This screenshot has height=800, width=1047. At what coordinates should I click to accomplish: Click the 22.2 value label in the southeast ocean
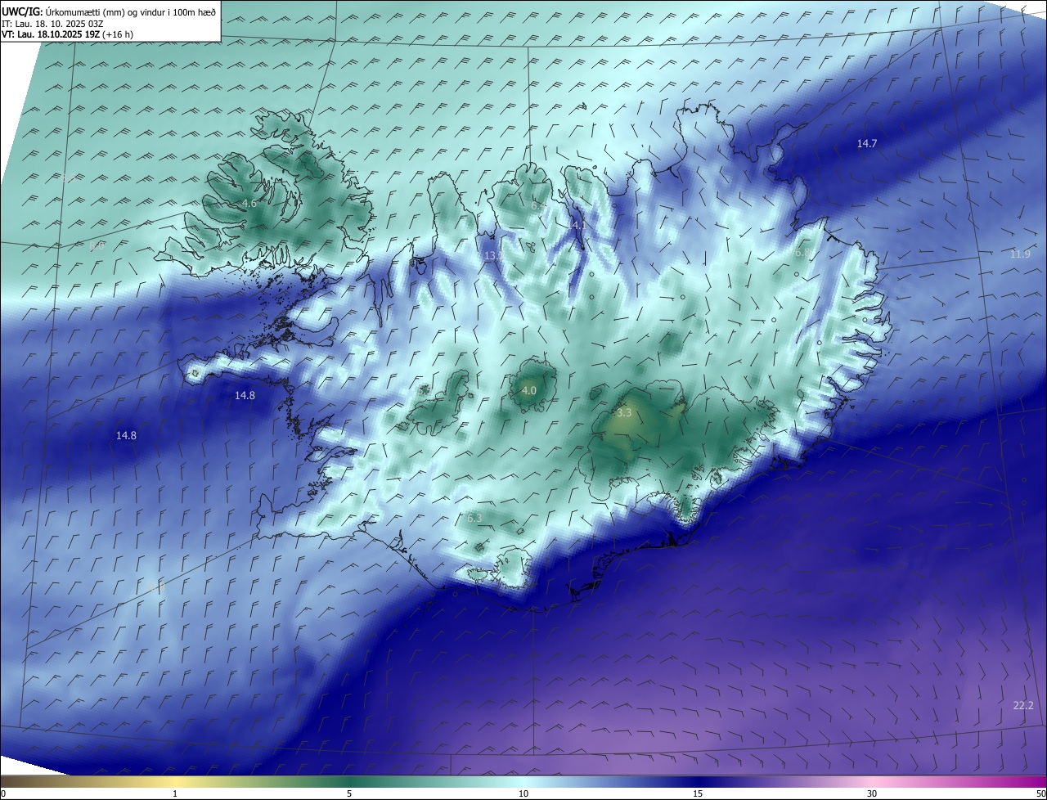click(x=1023, y=706)
